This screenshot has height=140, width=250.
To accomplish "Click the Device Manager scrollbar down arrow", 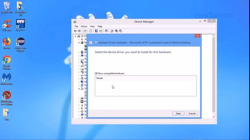I will pos(214,117).
